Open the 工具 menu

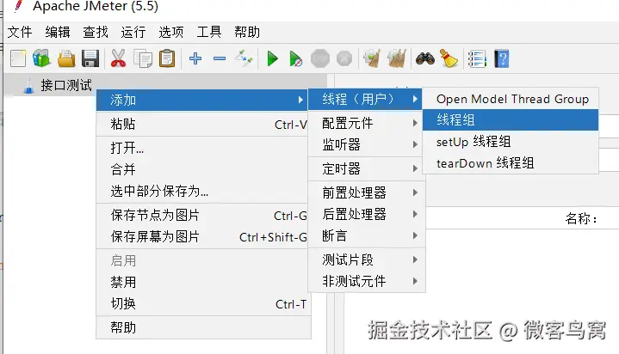(209, 32)
